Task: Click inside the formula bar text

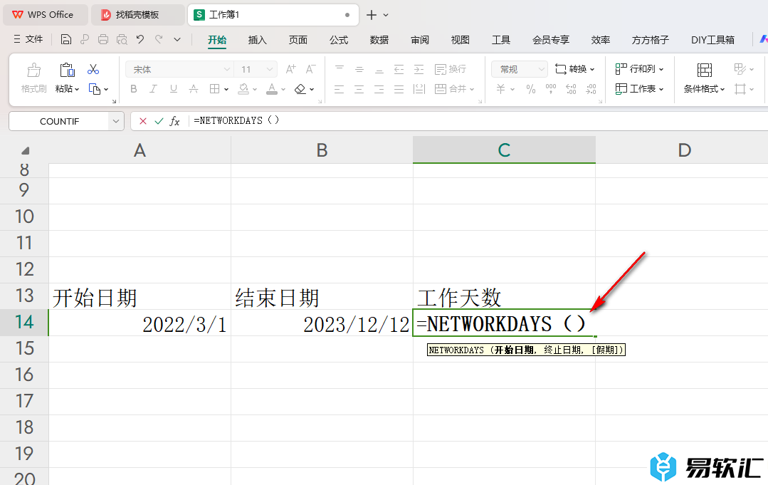Action: [x=236, y=120]
